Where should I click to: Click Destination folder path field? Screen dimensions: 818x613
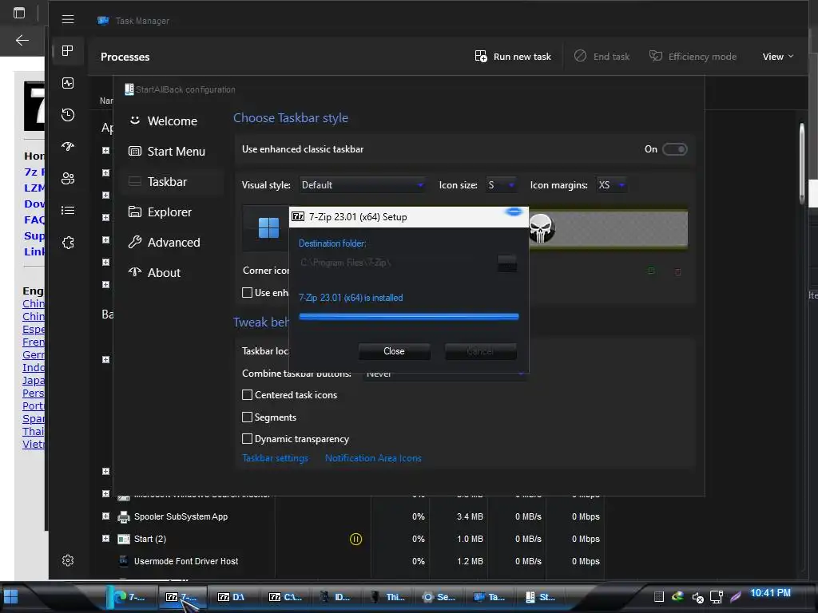pos(396,263)
